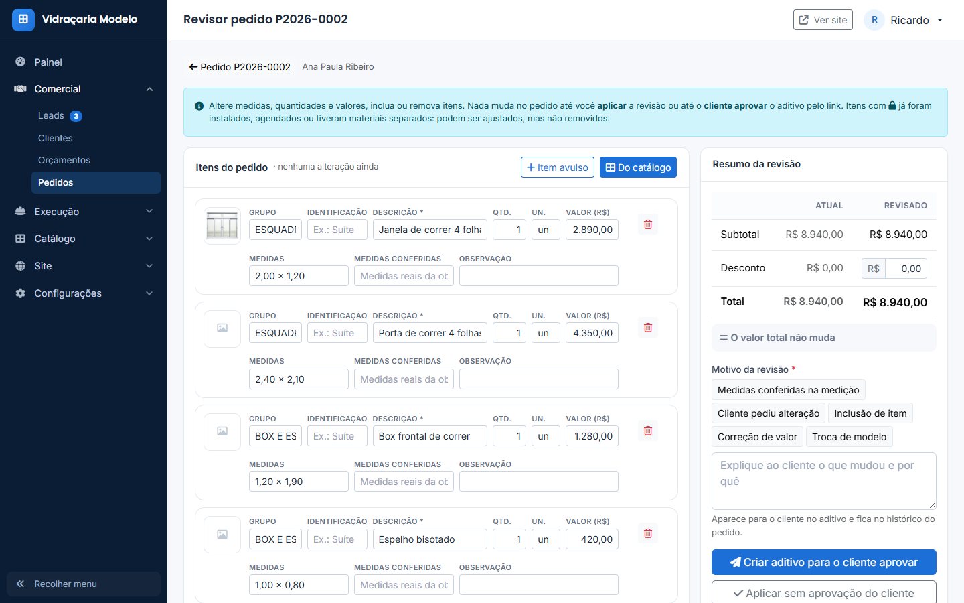Add an item with Do catálogo
Image resolution: width=964 pixels, height=603 pixels.
638,167
